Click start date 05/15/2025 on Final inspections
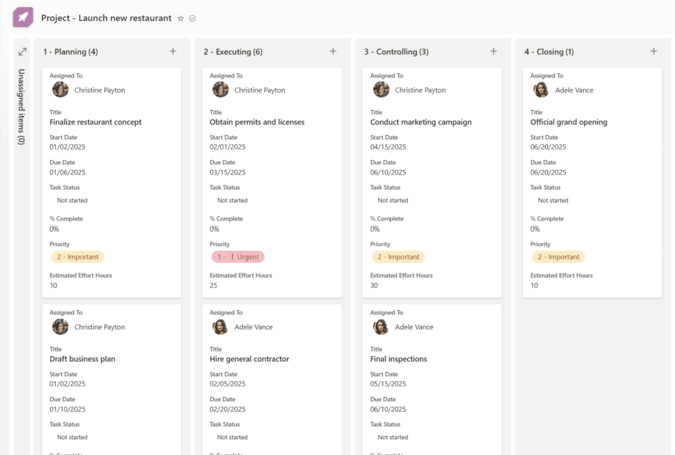675x455 pixels. click(388, 384)
